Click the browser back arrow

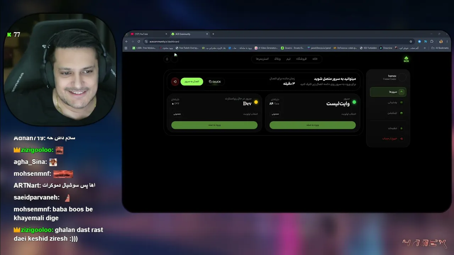pyautogui.click(x=127, y=41)
